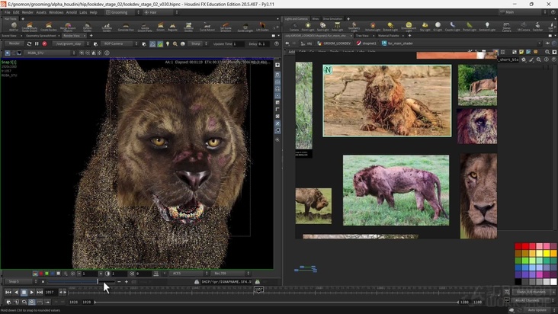The height and width of the screenshot is (314, 558).
Task: Toggle real time playback button
Action: pyautogui.click(x=32, y=302)
